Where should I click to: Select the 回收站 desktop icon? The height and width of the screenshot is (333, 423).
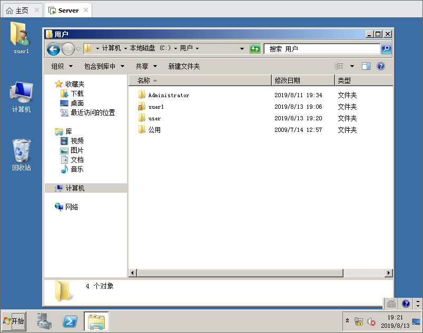click(21, 155)
